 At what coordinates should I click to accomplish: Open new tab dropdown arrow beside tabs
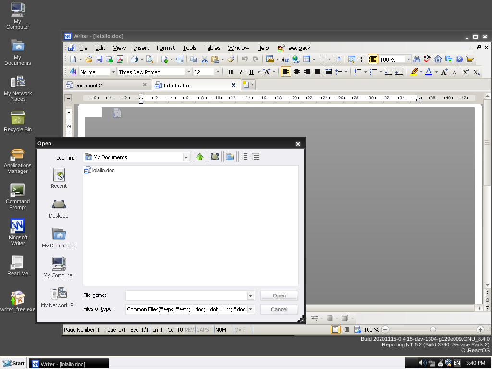pyautogui.click(x=252, y=85)
